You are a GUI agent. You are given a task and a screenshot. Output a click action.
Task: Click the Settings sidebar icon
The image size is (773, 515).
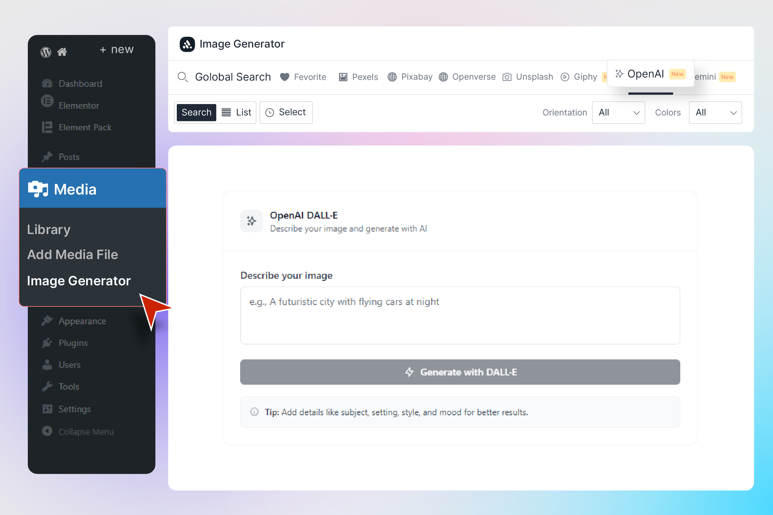[47, 408]
